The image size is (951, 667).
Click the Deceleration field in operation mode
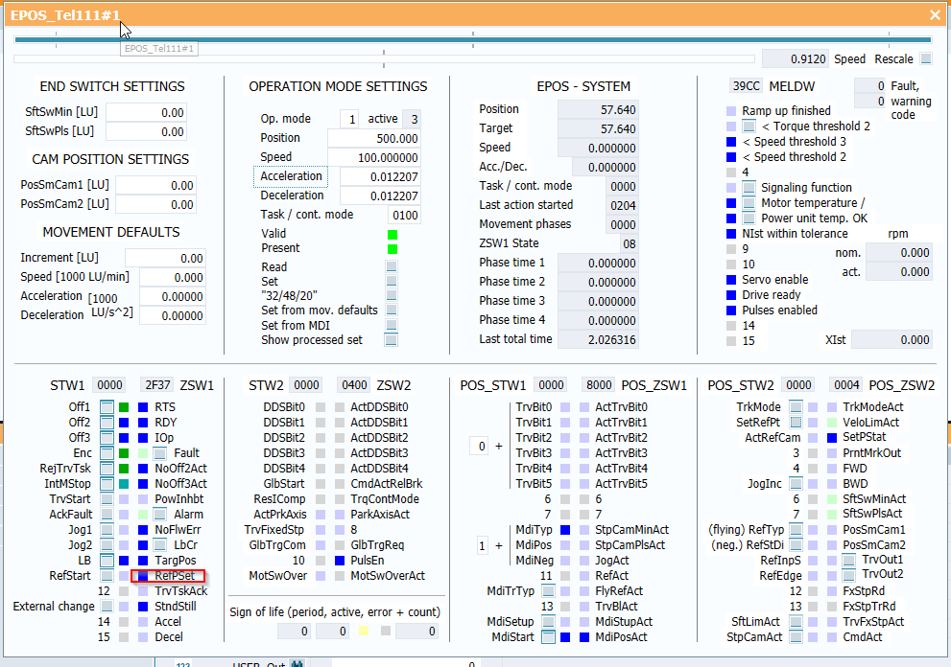point(380,195)
